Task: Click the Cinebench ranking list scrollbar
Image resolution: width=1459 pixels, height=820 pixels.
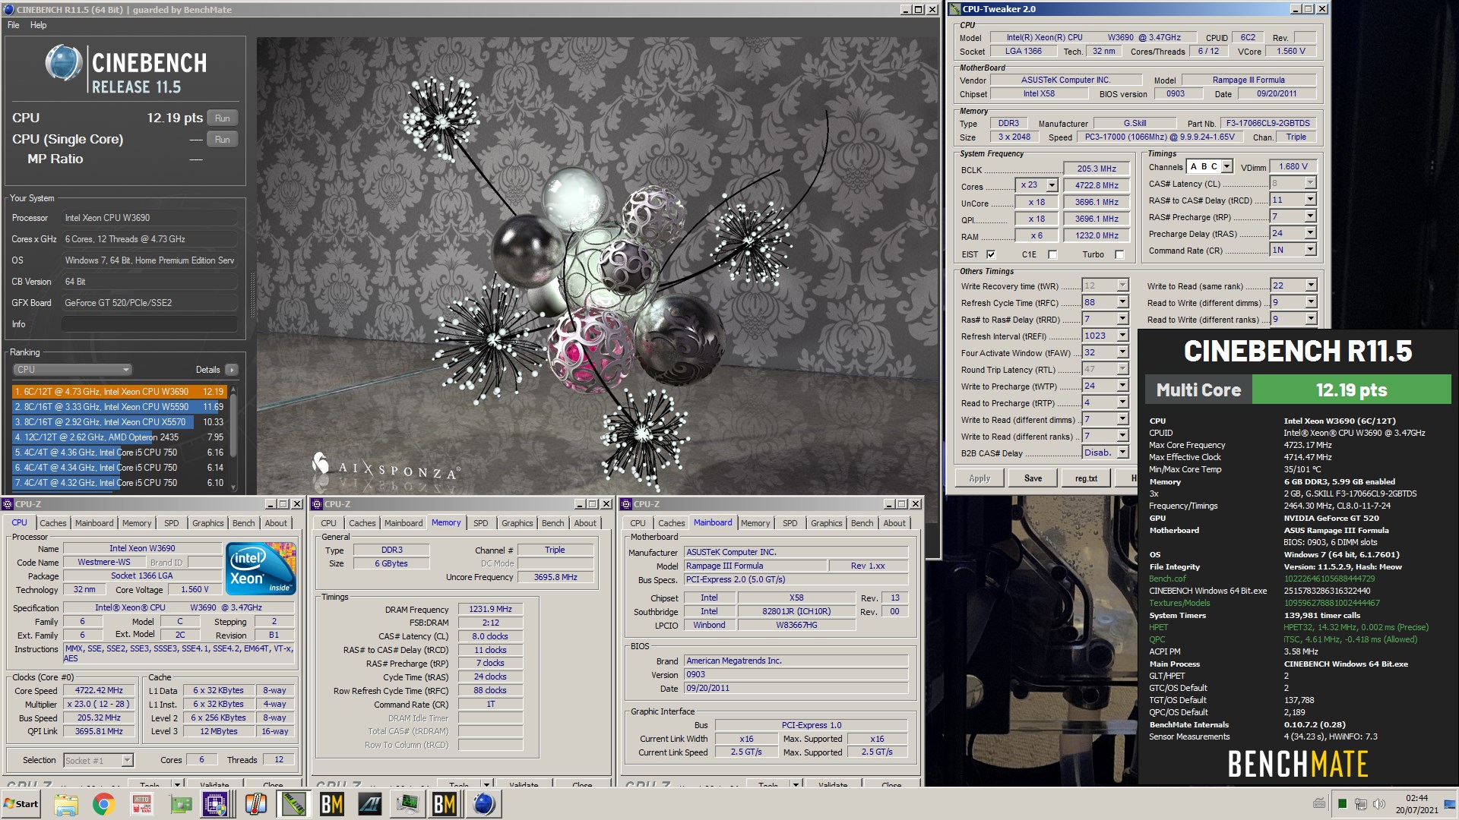Action: click(233, 438)
